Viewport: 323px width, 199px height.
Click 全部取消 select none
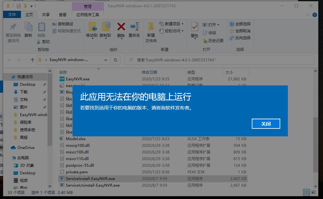click(240, 31)
